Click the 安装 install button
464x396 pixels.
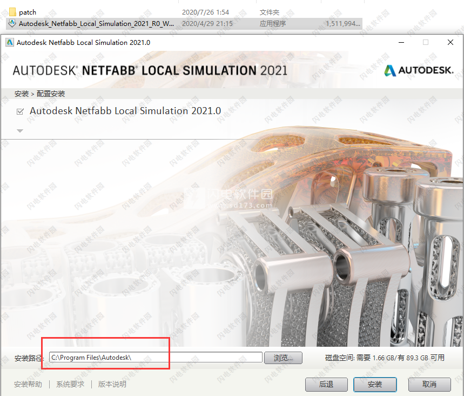(375, 385)
